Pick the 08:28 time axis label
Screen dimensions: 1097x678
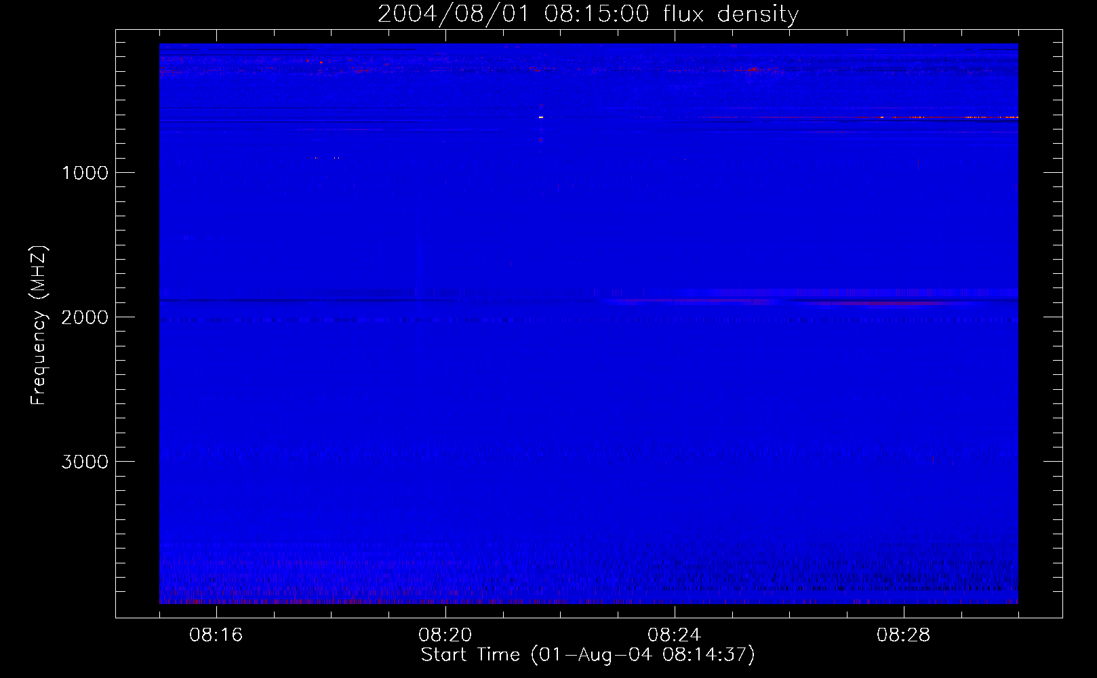[903, 635]
